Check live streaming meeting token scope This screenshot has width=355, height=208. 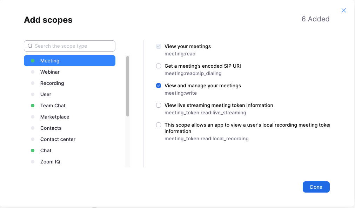[159, 105]
